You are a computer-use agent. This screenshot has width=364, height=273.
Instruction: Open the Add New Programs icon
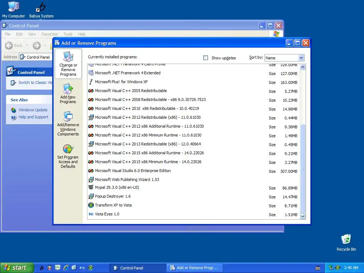[68, 89]
